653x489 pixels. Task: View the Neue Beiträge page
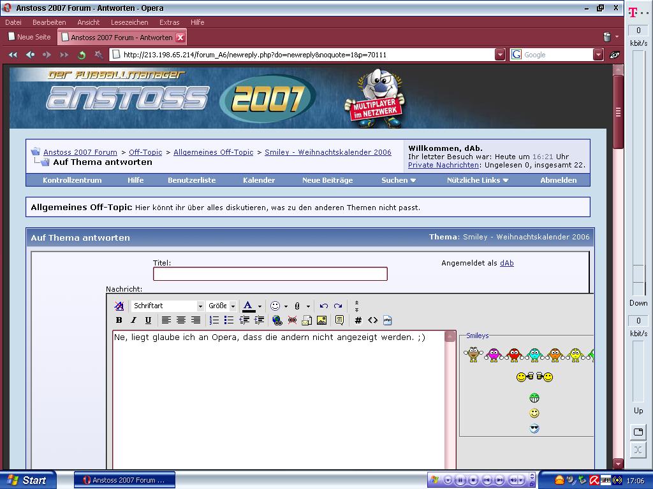coord(327,180)
